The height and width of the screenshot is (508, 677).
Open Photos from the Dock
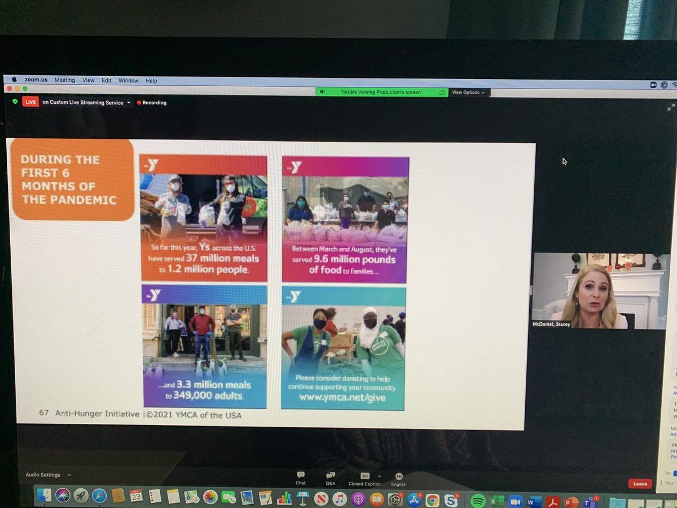coord(210,497)
